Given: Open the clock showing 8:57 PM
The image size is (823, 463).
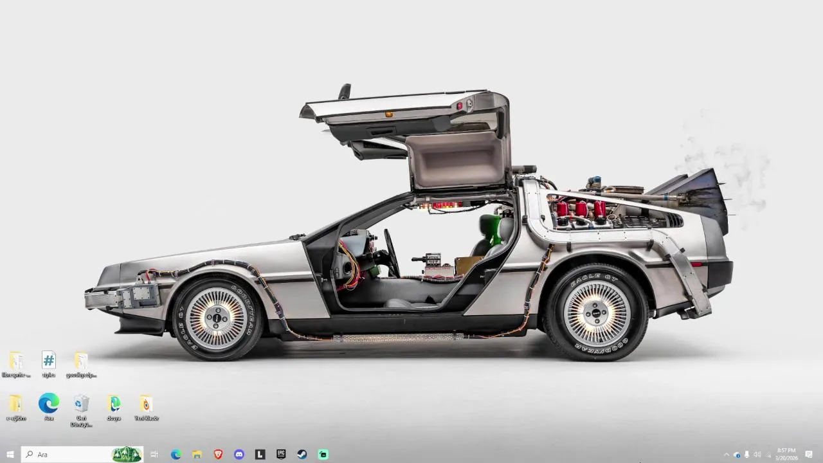Looking at the screenshot, I should pos(786,455).
